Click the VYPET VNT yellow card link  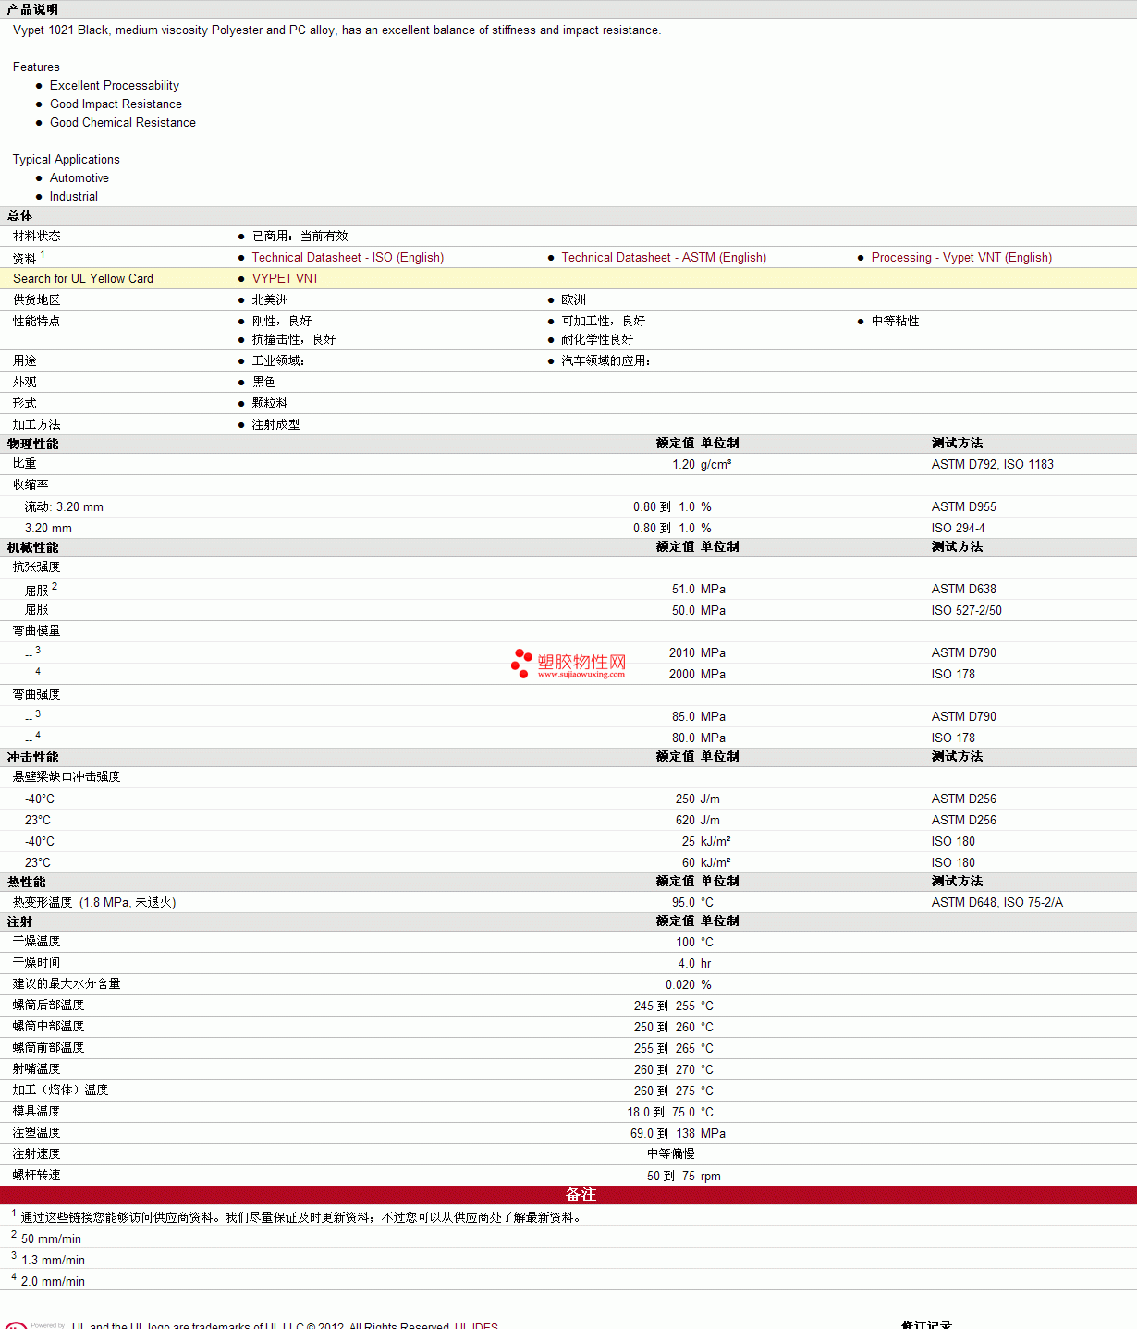coord(286,279)
